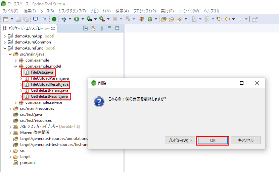The height and width of the screenshot is (172, 279).
Task: Click the Open Task folder icon
Action: 171,19
